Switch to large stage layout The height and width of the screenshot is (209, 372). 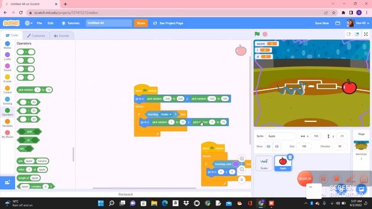tap(356, 34)
